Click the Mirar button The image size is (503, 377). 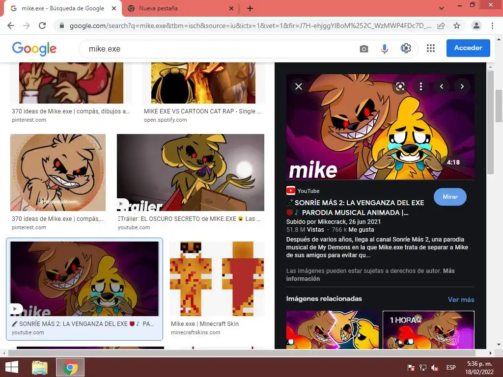450,197
